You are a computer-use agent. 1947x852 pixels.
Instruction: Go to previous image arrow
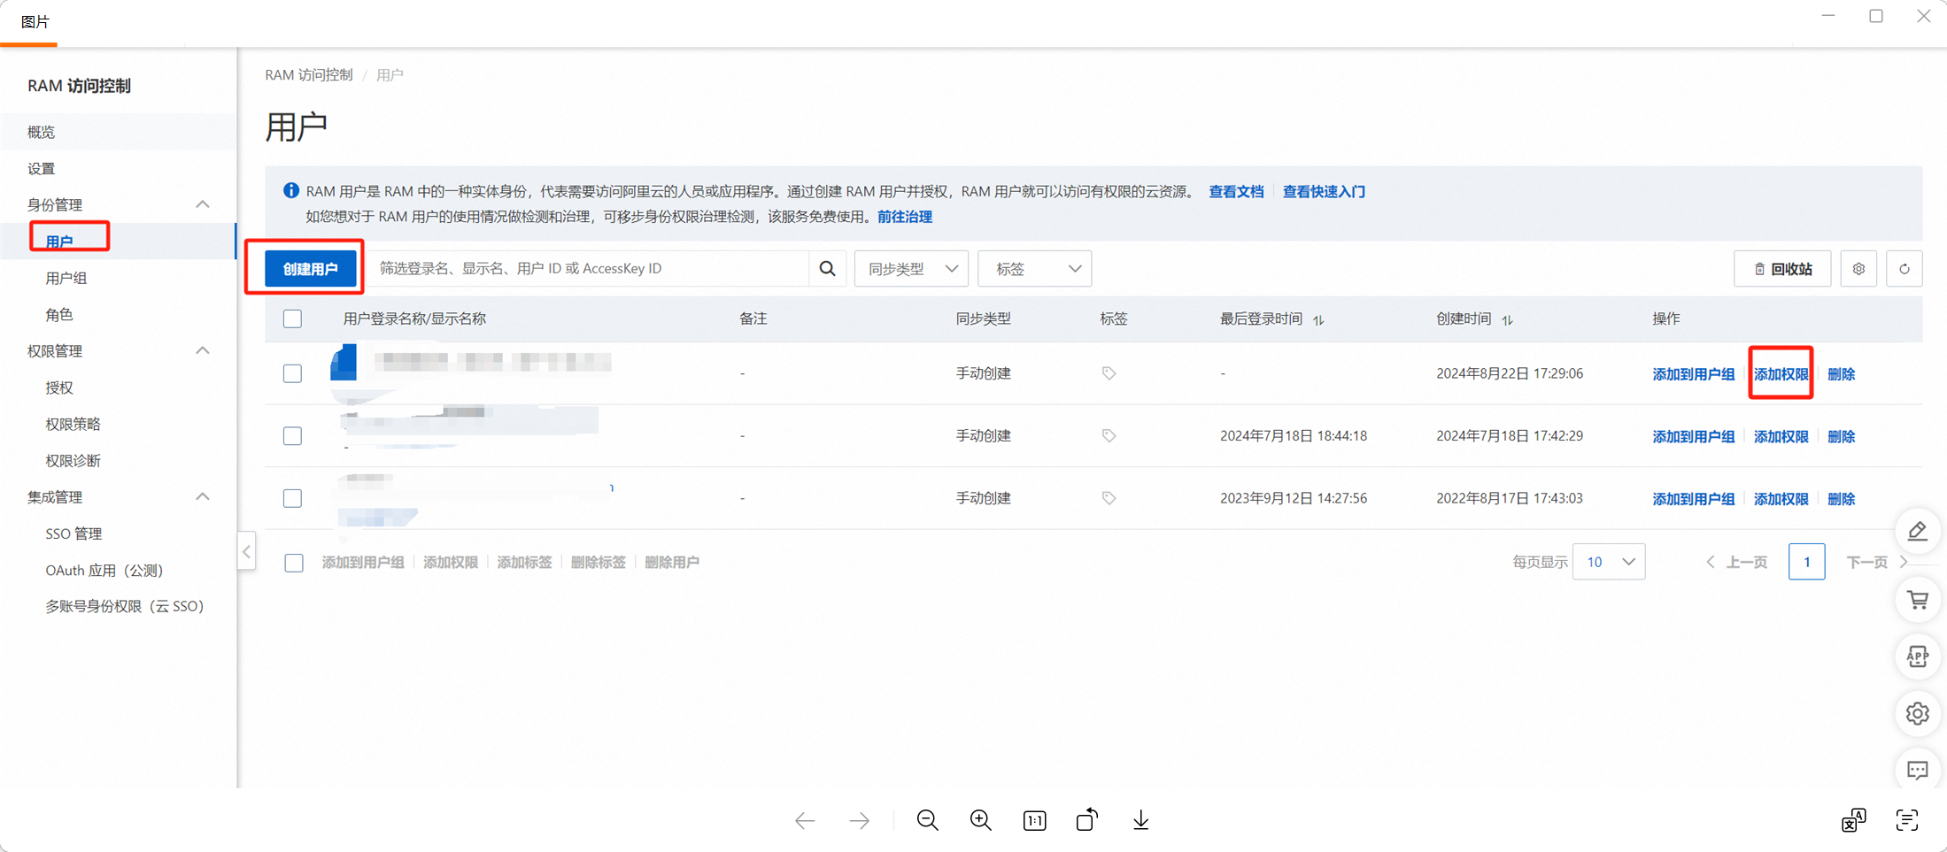coord(804,821)
